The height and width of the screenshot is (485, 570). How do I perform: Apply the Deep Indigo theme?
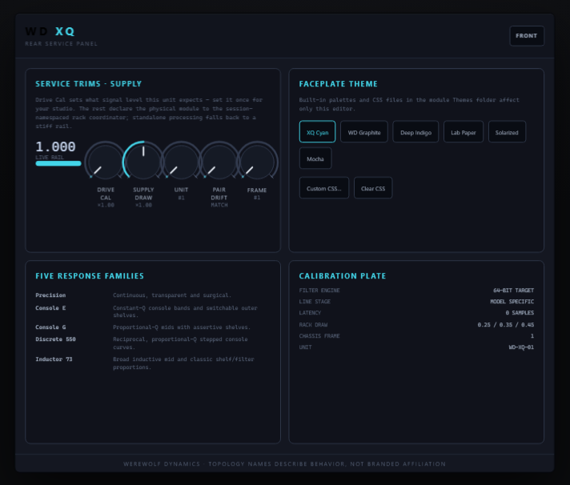(x=415, y=131)
